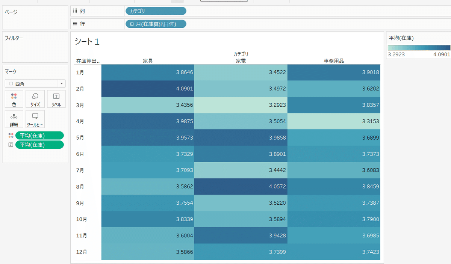451x264 pixels.
Task: Expand the date hierarchy on the 月(在庫算出日付) pill
Action: pyautogui.click(x=133, y=23)
